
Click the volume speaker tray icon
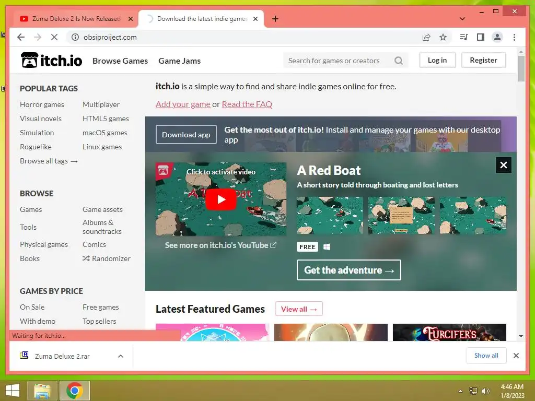485,391
